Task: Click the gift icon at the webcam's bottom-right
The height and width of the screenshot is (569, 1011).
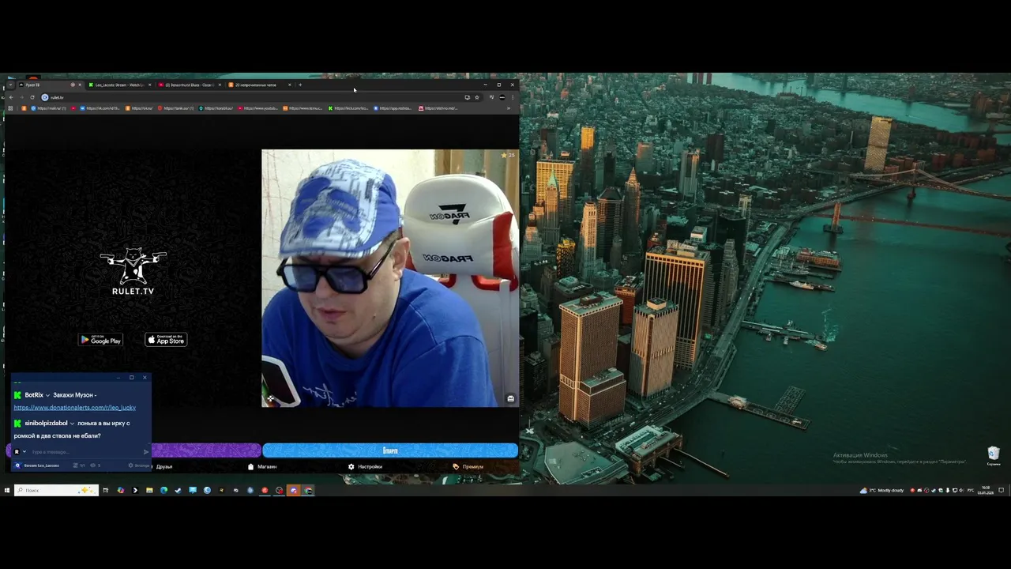Action: [x=510, y=398]
